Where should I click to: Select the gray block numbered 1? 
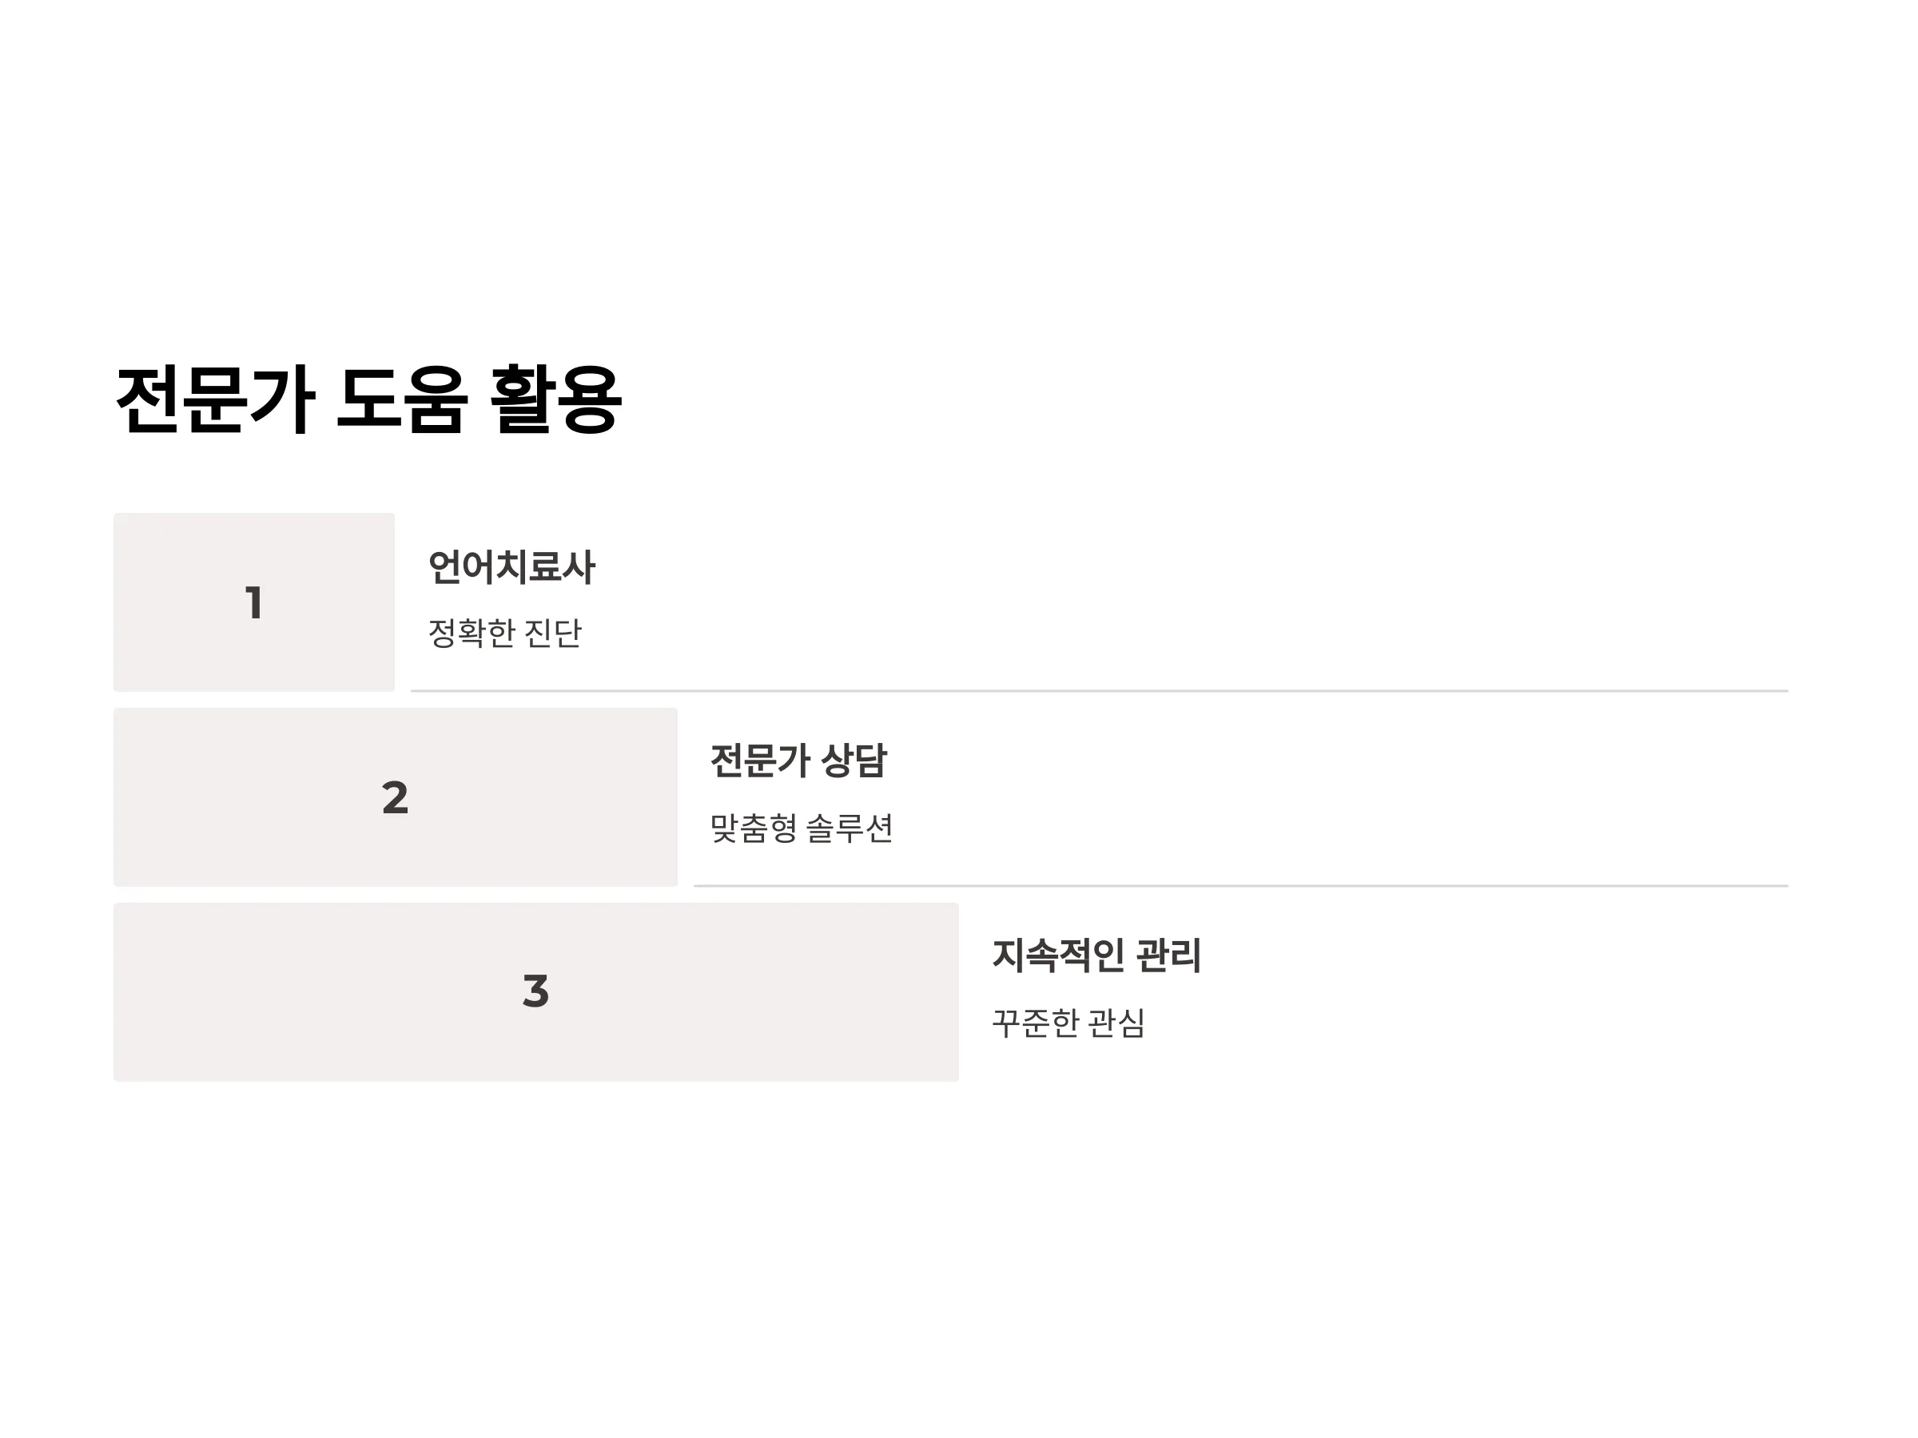coord(254,602)
